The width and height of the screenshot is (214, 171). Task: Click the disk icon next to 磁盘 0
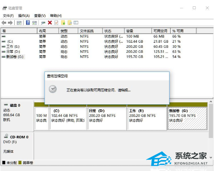(6, 104)
